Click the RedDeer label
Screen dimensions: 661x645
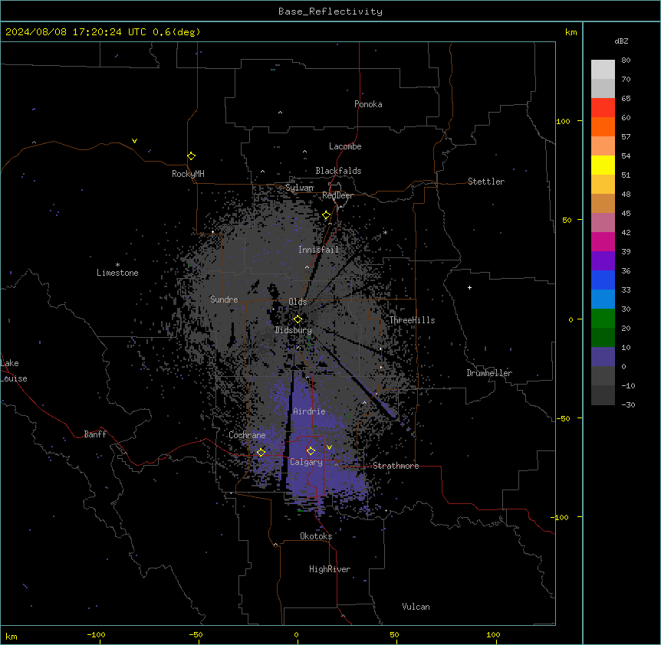(337, 195)
